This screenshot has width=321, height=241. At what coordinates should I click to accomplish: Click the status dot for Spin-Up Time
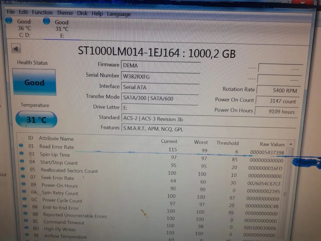click(x=22, y=153)
